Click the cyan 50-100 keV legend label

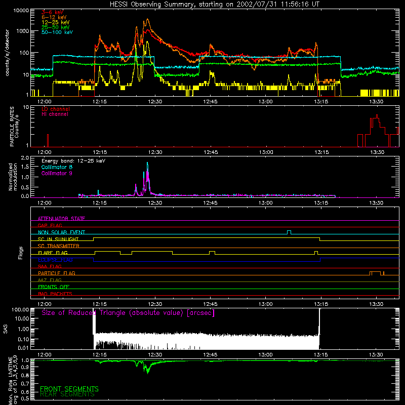click(57, 32)
